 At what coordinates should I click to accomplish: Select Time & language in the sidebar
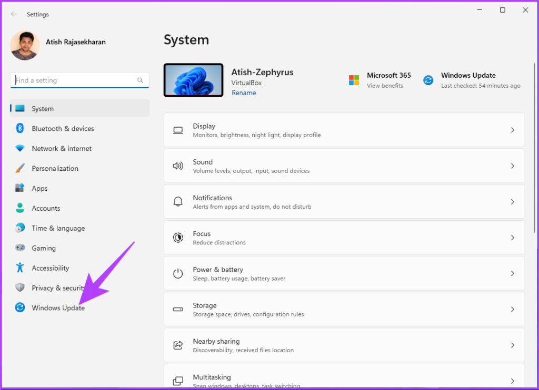pos(58,228)
